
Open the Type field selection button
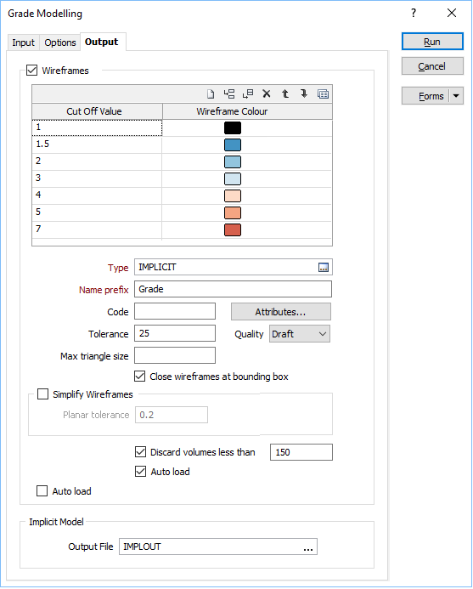[x=324, y=268]
